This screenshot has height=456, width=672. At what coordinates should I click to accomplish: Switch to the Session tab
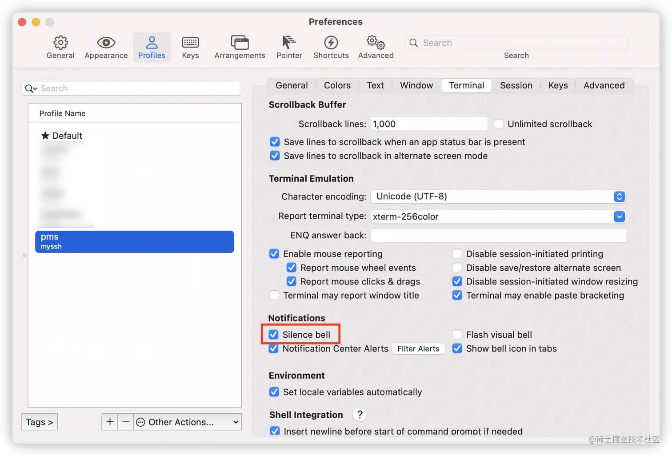pos(516,85)
